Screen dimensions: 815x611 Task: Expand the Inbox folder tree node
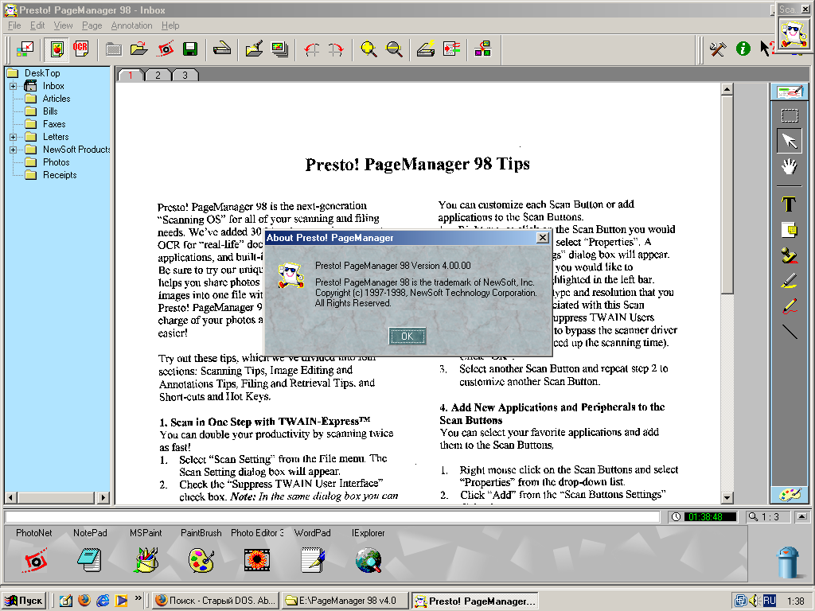coord(14,86)
